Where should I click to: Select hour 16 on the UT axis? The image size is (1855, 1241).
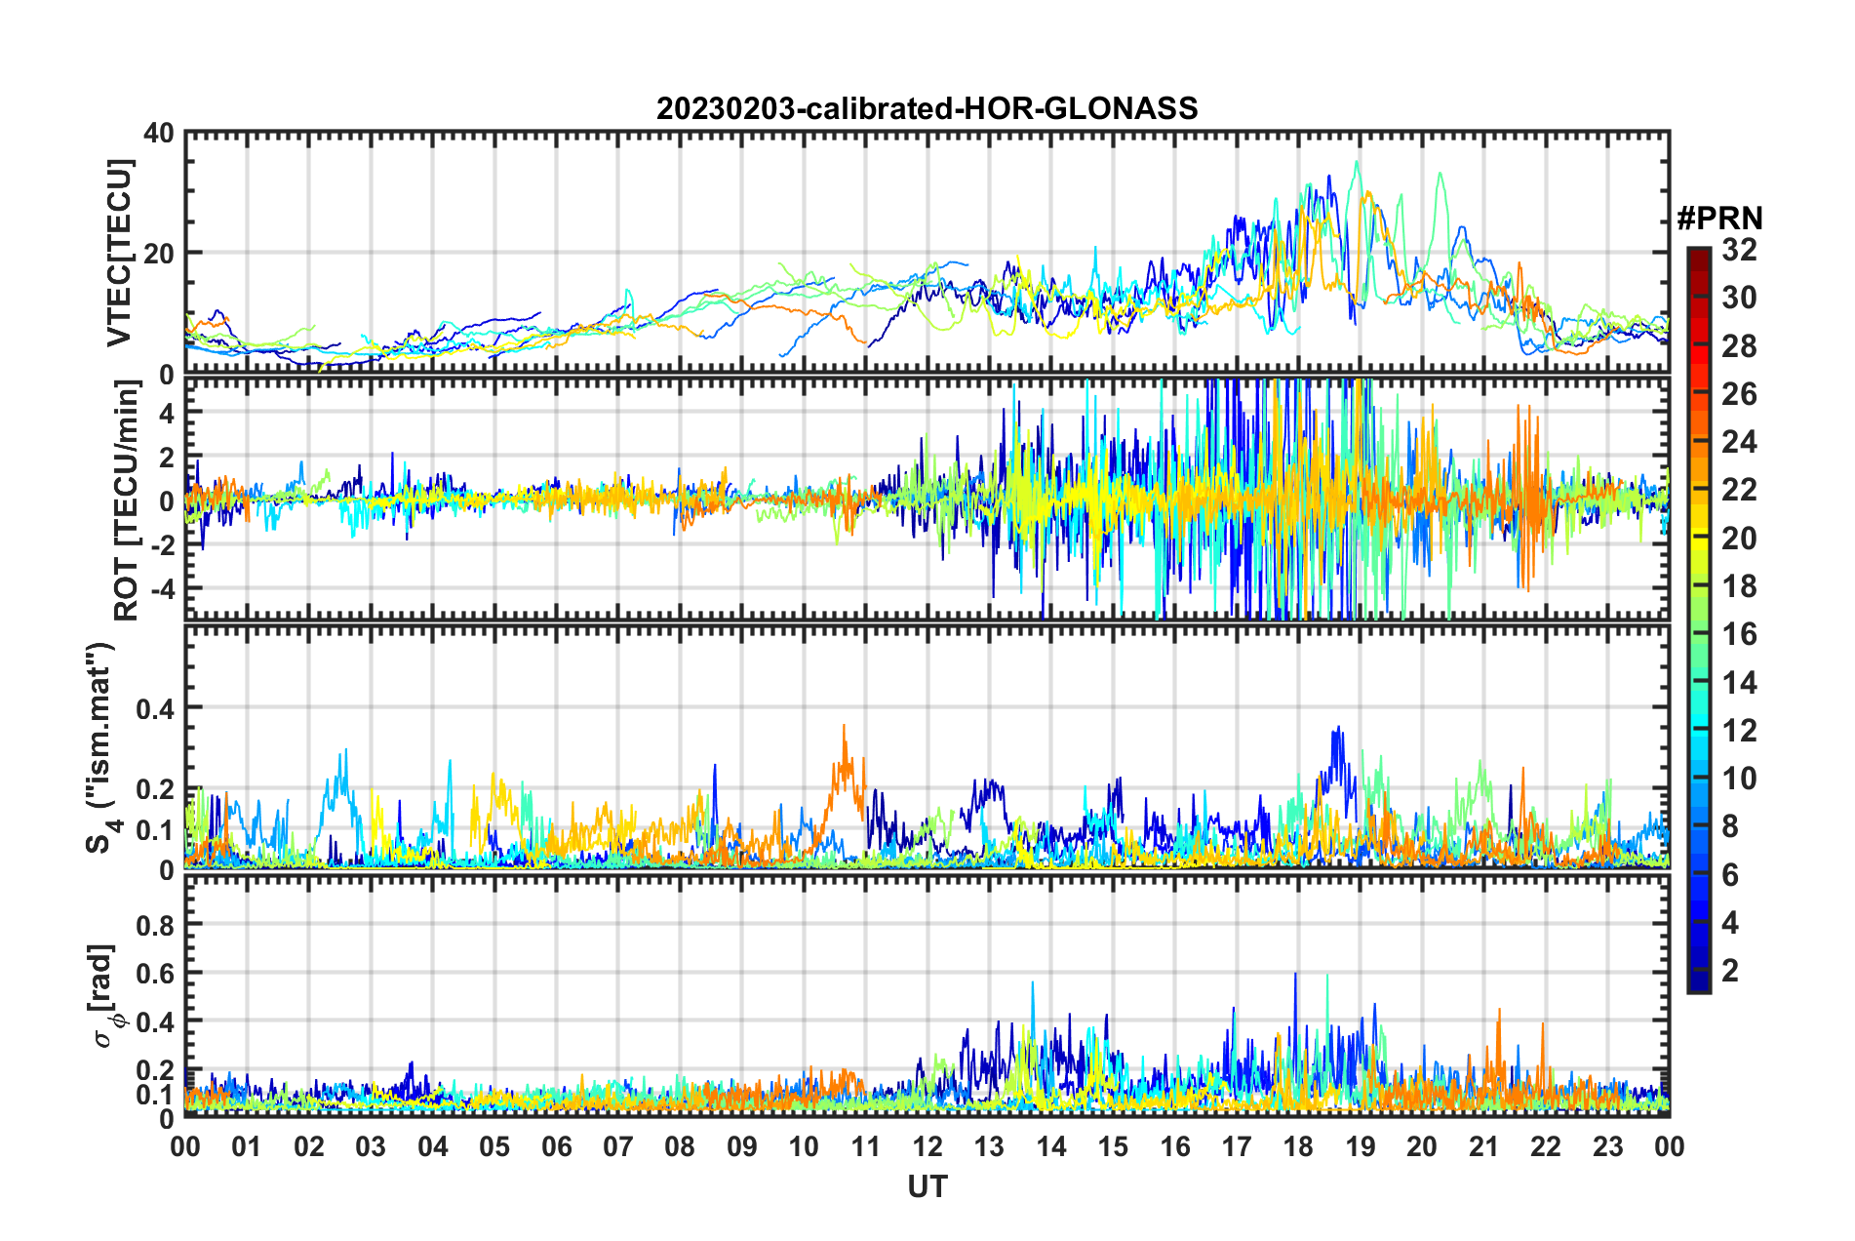1175,1146
